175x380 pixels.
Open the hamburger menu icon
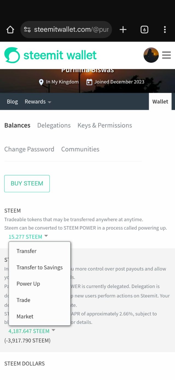pyautogui.click(x=166, y=55)
